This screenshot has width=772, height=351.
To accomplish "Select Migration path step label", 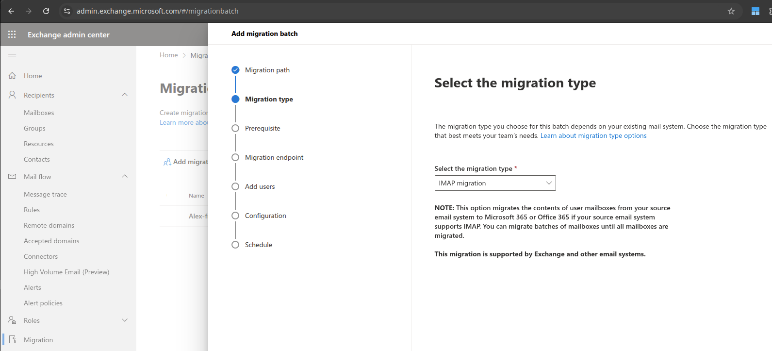I will pyautogui.click(x=267, y=70).
